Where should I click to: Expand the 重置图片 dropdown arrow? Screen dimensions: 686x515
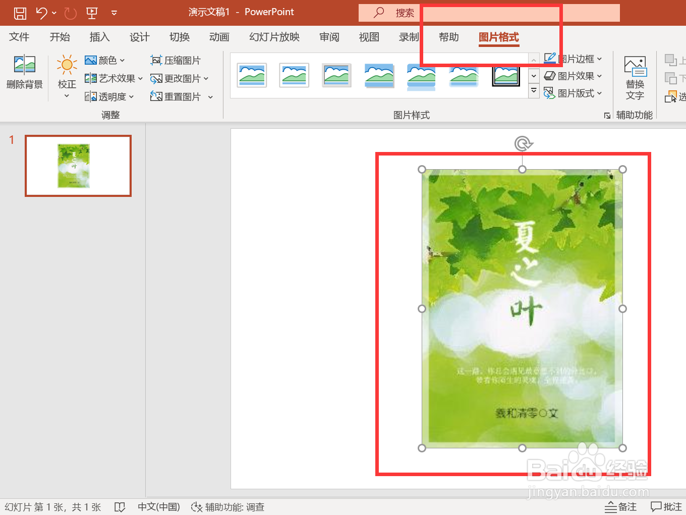[210, 97]
